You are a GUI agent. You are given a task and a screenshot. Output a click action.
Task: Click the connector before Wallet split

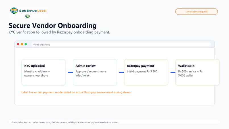173,72
